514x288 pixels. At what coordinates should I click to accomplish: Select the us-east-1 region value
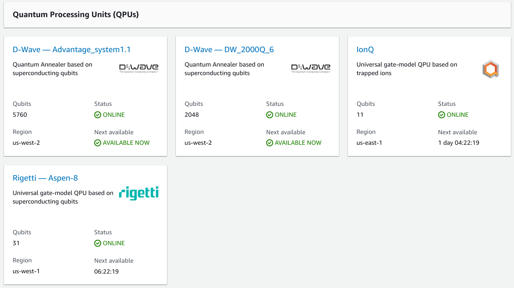369,143
